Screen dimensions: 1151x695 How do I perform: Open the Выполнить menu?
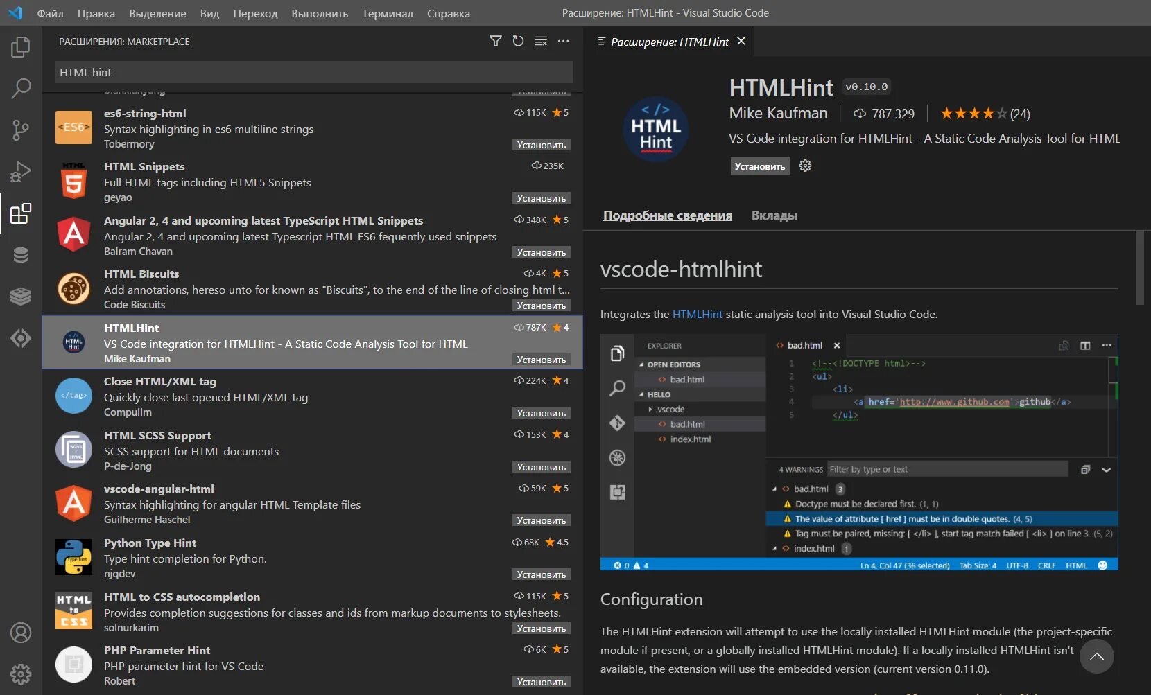coord(320,13)
